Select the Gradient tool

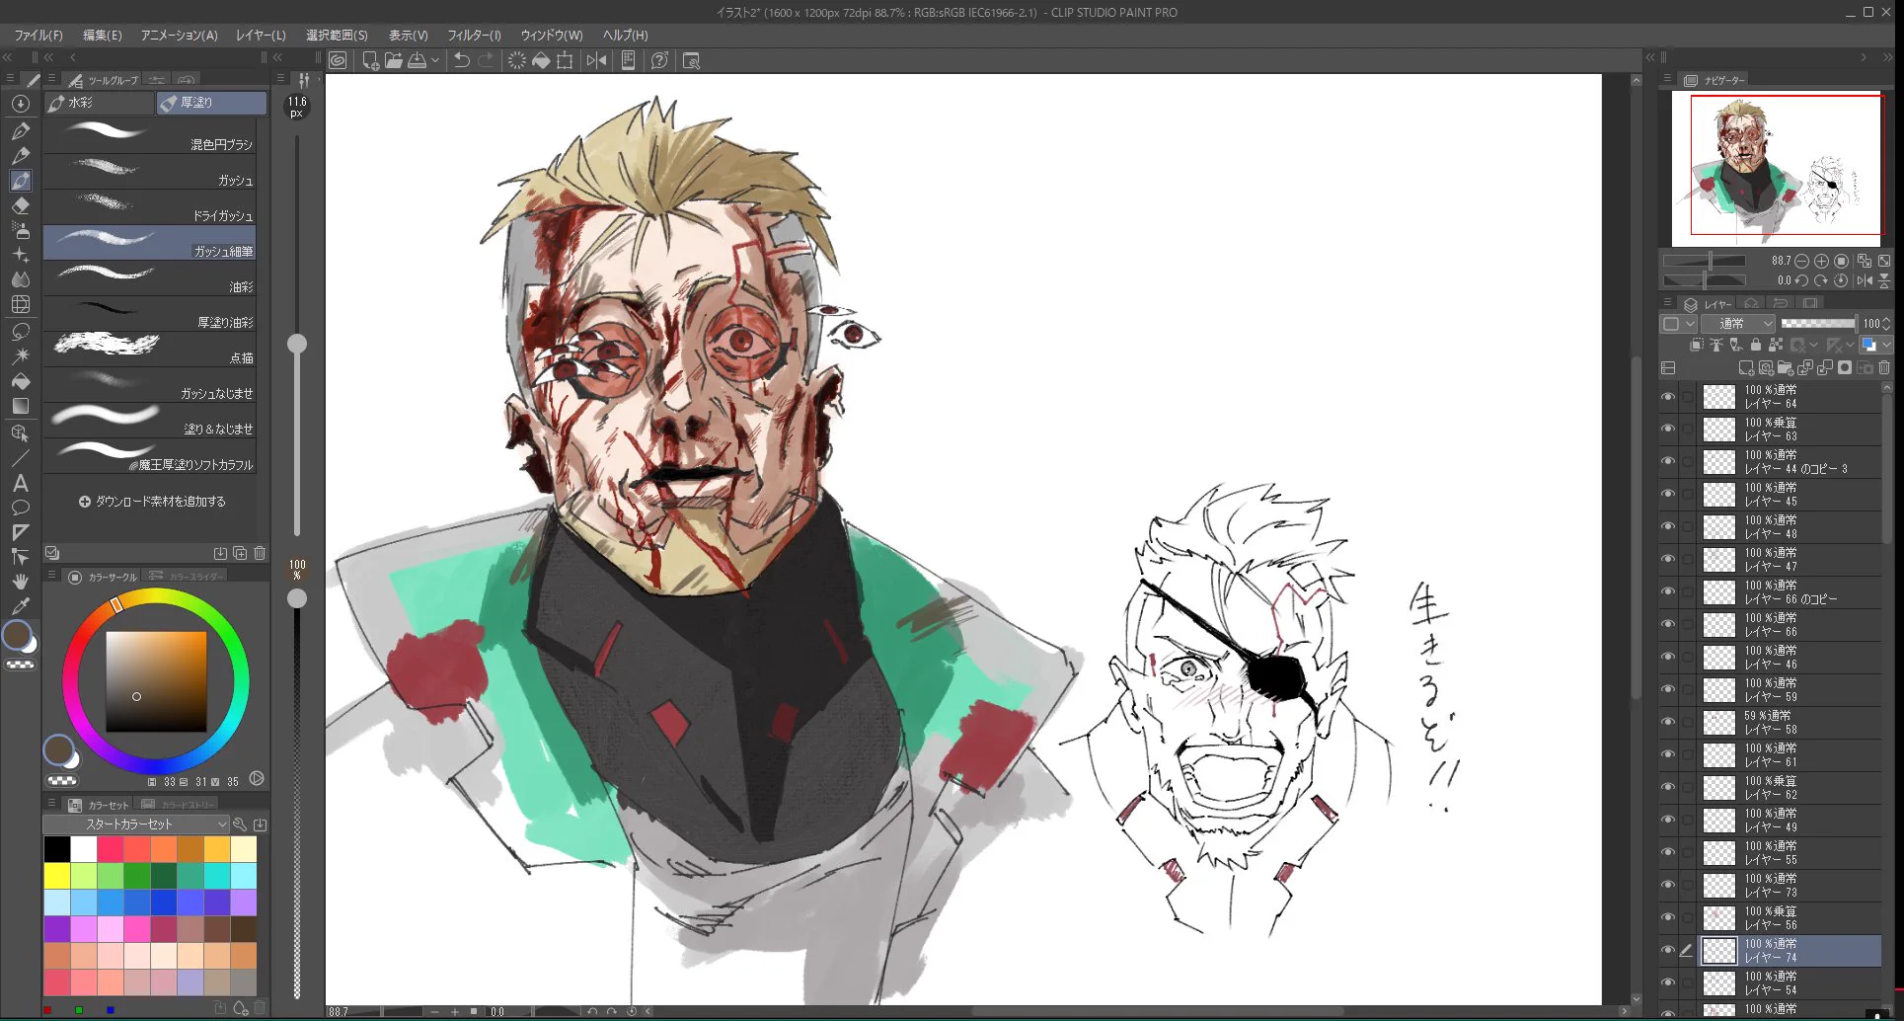[x=21, y=406]
